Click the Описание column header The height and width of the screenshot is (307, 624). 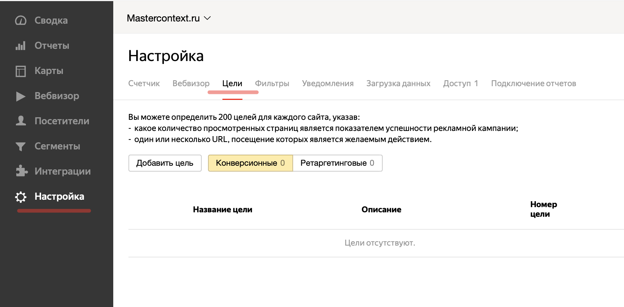point(381,210)
